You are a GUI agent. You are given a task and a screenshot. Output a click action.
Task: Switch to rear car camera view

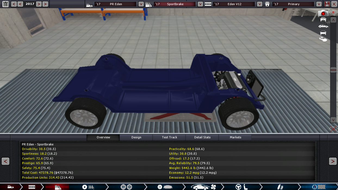[323, 33]
